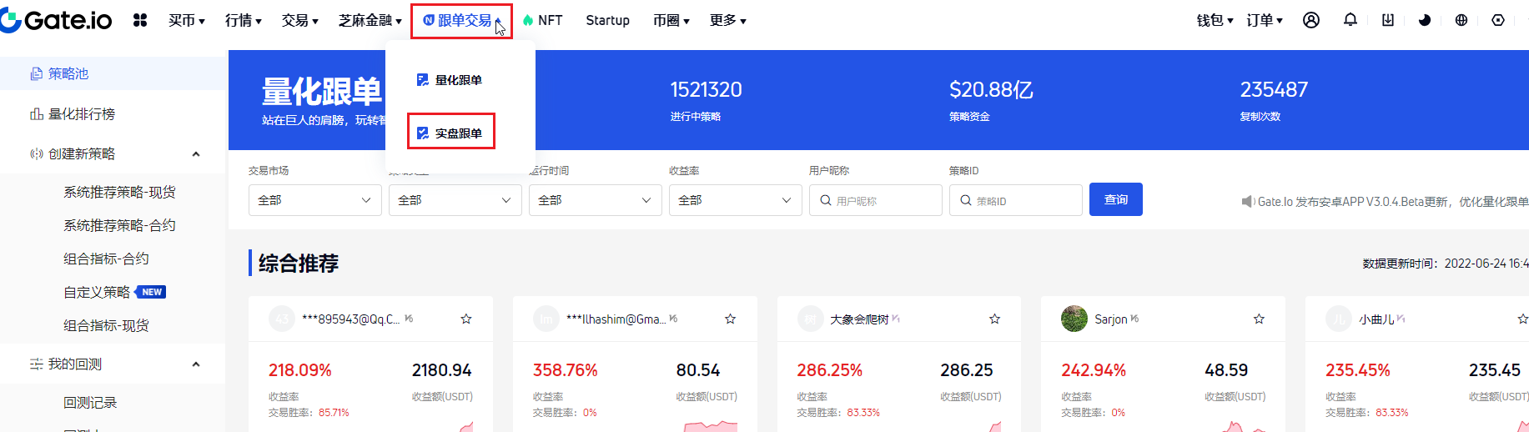This screenshot has width=1529, height=432.
Task: Toggle favorite star on ***895943@Qq.C... card
Action: [x=466, y=319]
